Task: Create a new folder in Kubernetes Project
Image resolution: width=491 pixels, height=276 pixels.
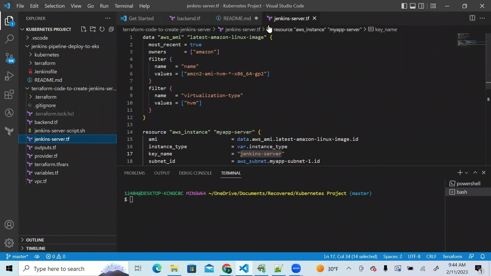Action: [93, 29]
